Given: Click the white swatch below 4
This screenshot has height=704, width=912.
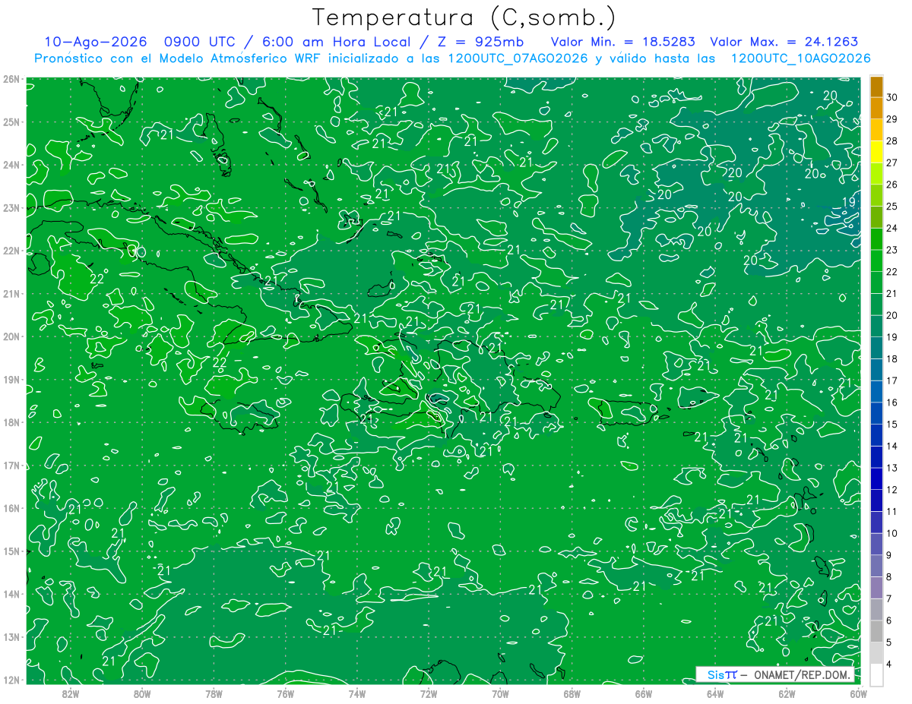Looking at the screenshot, I should pos(876,674).
